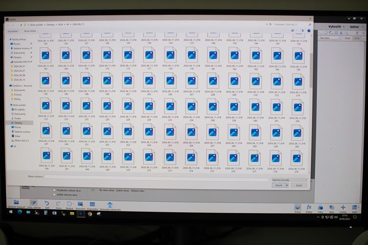Open the Filtry panel
The height and width of the screenshot is (245, 368).
pos(321,208)
